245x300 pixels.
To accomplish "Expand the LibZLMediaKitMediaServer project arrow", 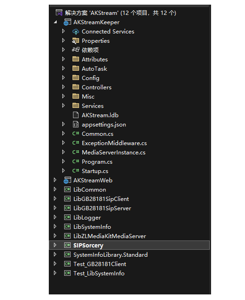I will click(55, 236).
